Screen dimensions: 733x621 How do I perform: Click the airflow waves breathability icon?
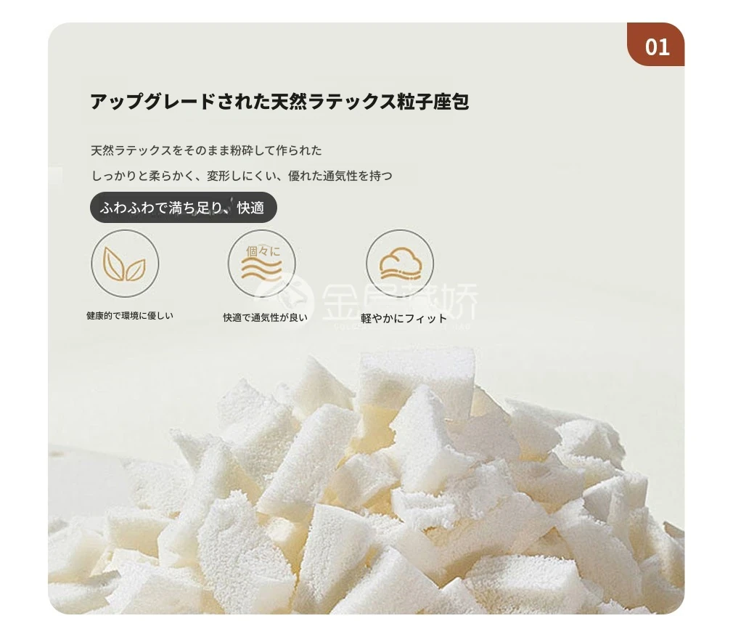[262, 264]
